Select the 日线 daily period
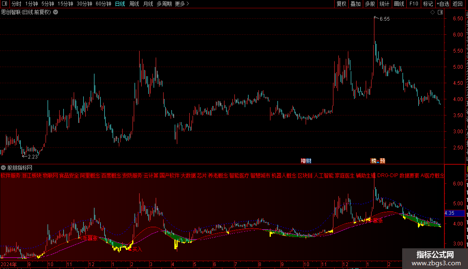 [x=120, y=4]
